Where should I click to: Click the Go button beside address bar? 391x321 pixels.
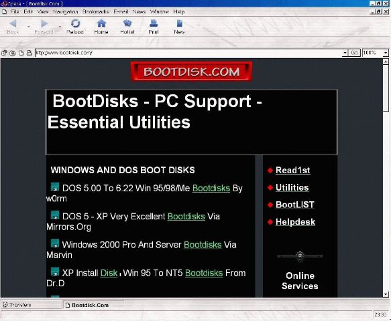pos(354,53)
